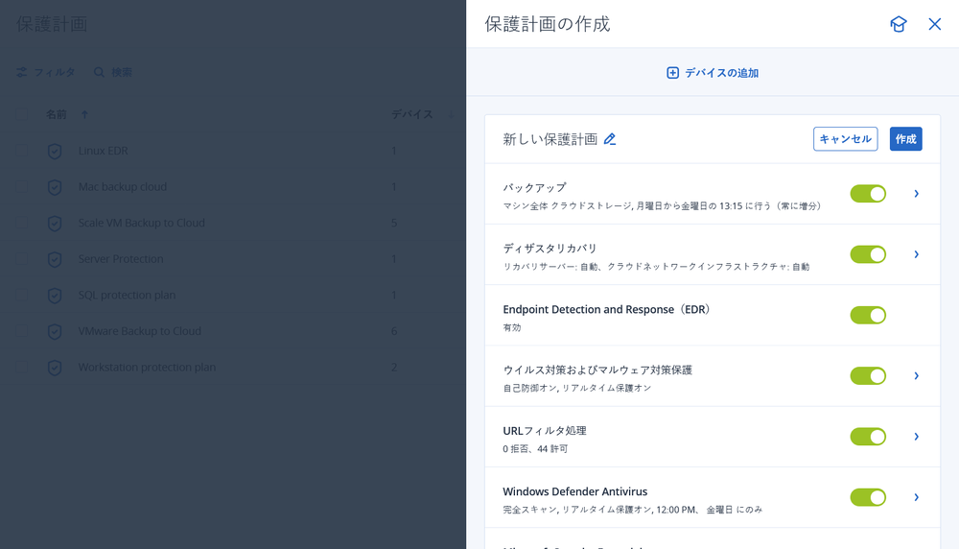
Task: Click the Windows Defender Antivirus heading
Action: point(574,491)
